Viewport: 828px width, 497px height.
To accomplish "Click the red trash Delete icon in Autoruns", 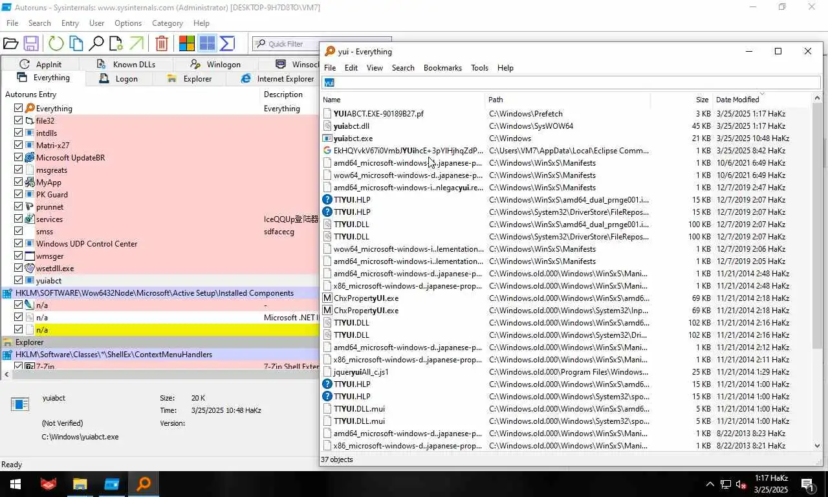I will [x=162, y=43].
